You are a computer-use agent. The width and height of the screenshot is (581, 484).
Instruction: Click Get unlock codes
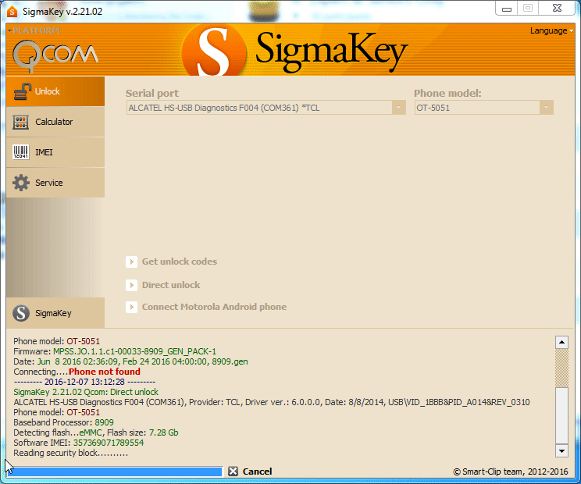tap(180, 262)
